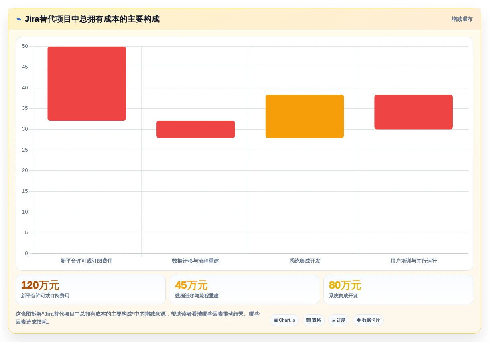
Task: Click the 表格 tag chip
Action: click(x=314, y=320)
